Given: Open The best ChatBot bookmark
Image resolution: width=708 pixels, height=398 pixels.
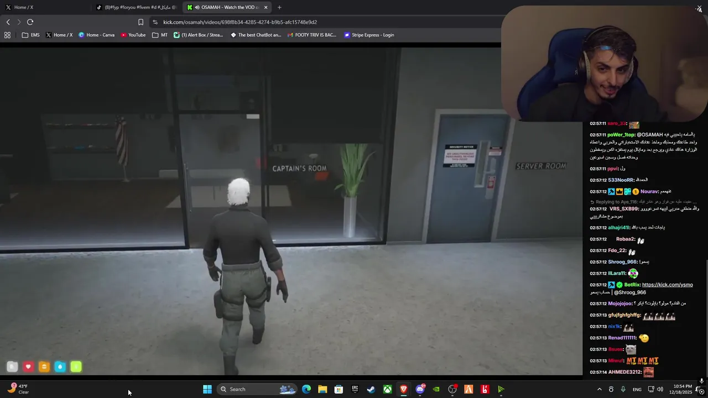Looking at the screenshot, I should [x=256, y=35].
